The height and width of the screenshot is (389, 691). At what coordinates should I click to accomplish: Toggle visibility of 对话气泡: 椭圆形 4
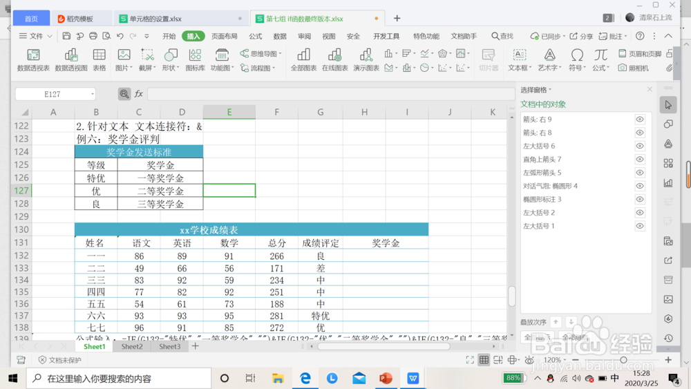639,186
